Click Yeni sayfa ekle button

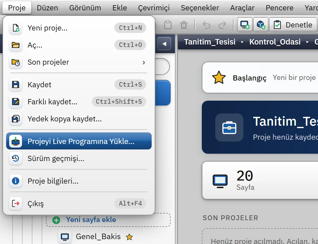pyautogui.click(x=108, y=220)
